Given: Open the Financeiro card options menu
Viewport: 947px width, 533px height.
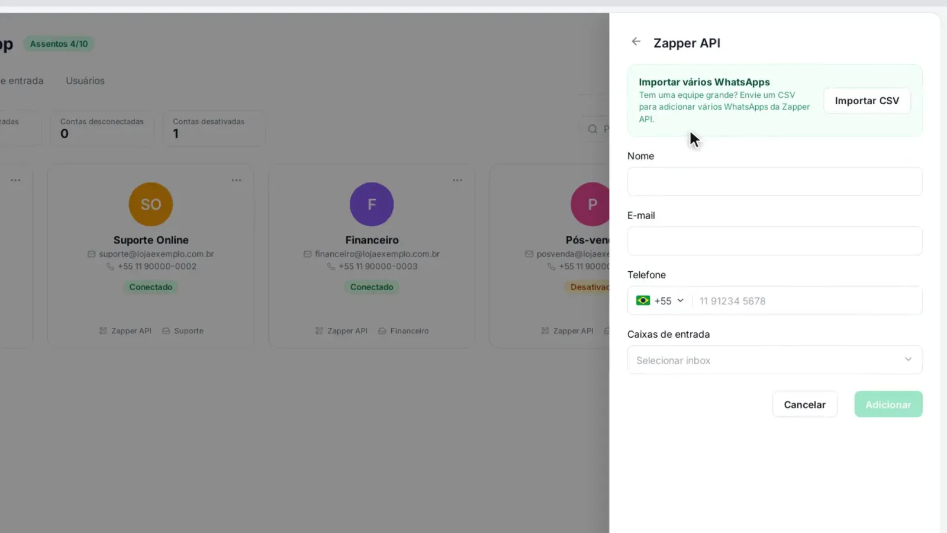Looking at the screenshot, I should point(457,180).
